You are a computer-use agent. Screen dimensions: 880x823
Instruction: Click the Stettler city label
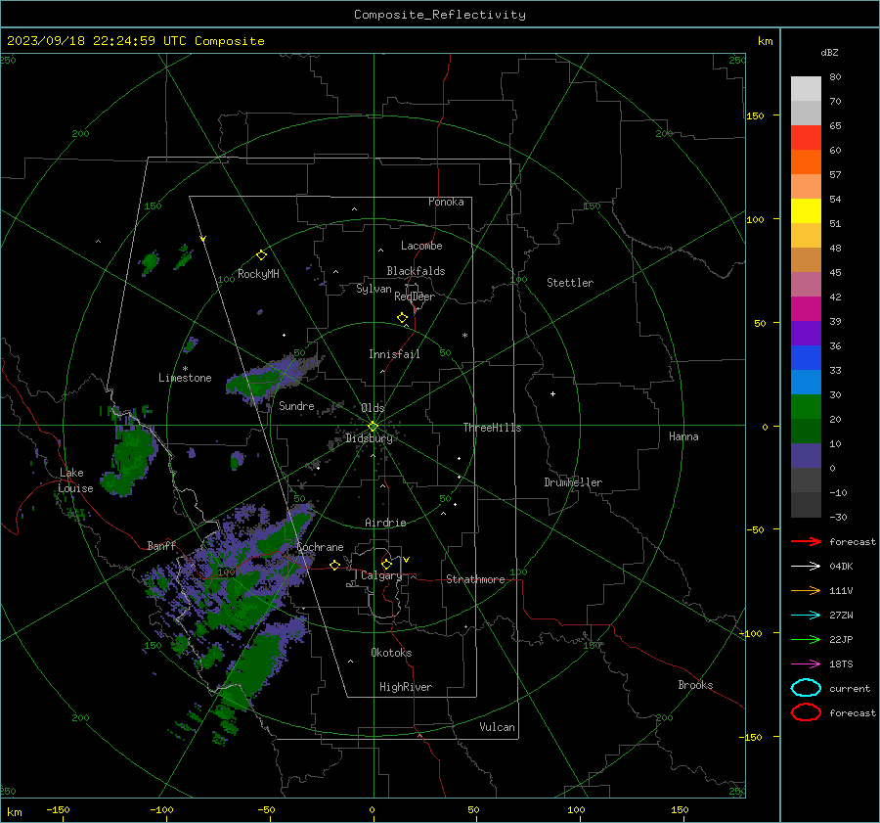tap(570, 283)
